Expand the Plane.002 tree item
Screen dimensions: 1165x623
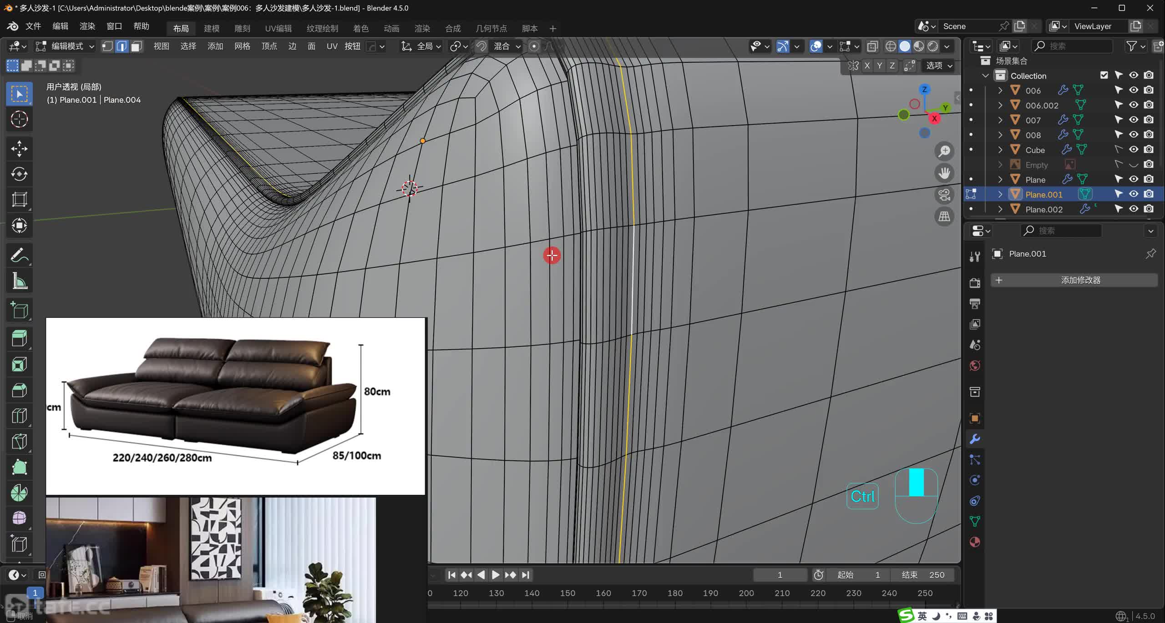click(1000, 209)
